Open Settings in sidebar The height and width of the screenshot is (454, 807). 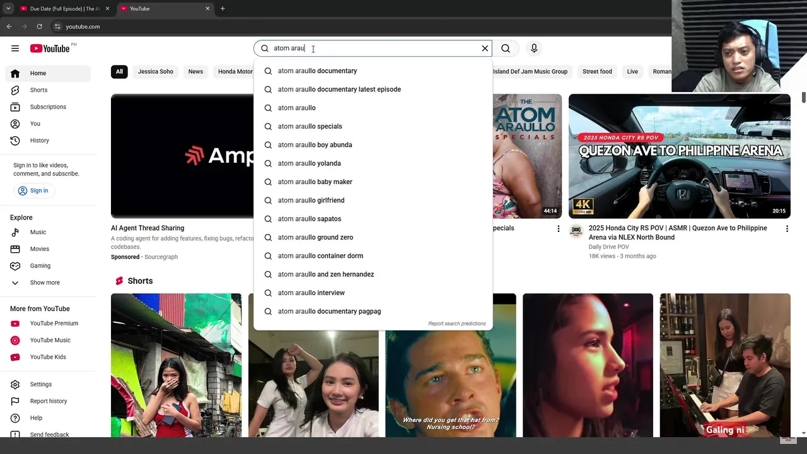[48, 385]
